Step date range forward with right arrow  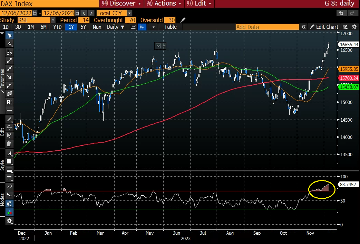(91, 13)
